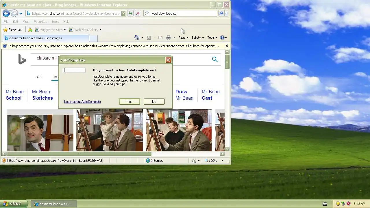The width and height of the screenshot is (370, 208).
Task: Click the Stop loading icon
Action: (138, 13)
